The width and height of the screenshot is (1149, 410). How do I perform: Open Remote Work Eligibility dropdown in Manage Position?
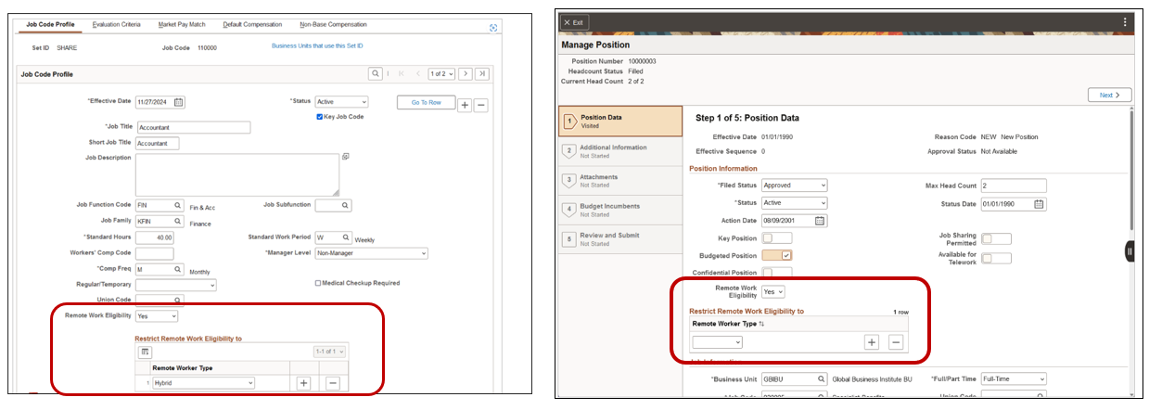773,291
